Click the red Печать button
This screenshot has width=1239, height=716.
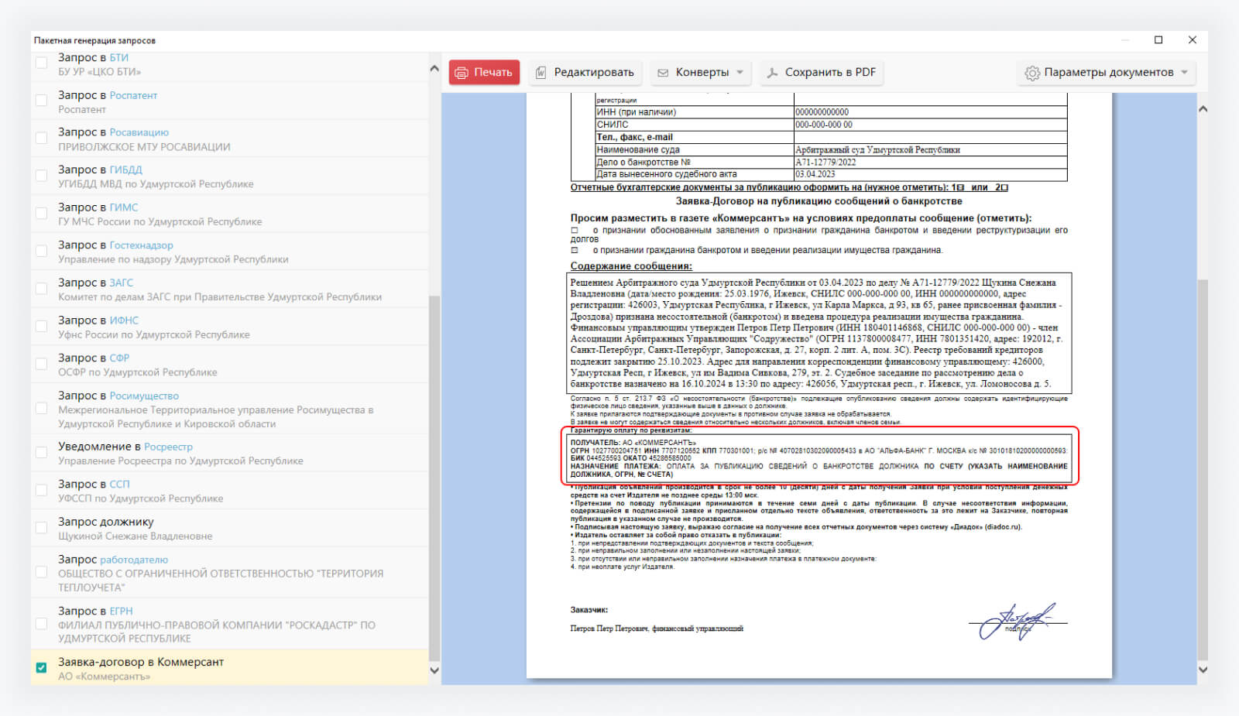pyautogui.click(x=484, y=73)
